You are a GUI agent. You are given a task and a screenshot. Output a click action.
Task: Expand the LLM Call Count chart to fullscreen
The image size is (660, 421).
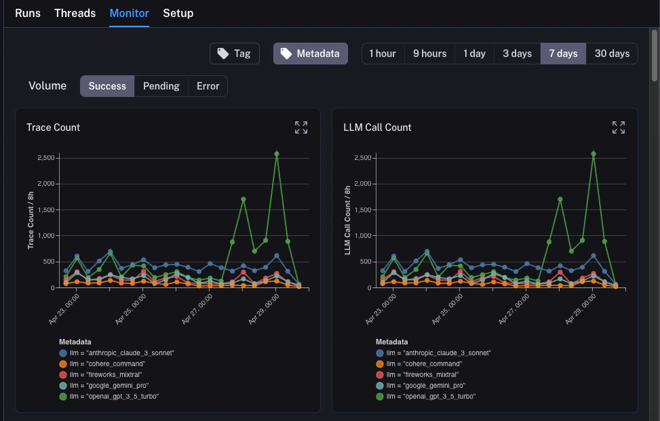pos(618,127)
